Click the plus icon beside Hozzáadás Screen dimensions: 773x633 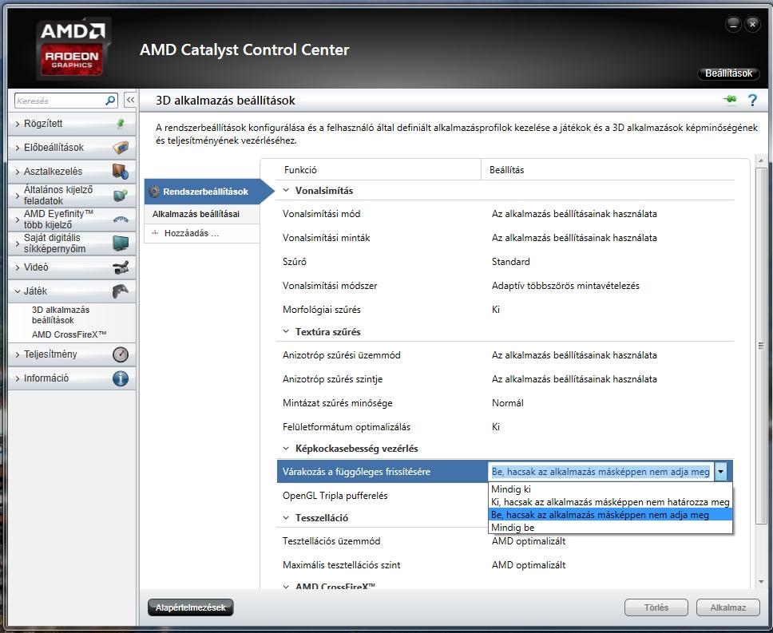[x=155, y=233]
